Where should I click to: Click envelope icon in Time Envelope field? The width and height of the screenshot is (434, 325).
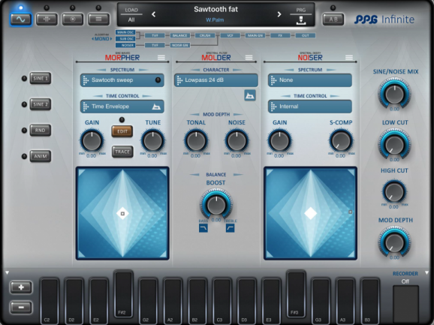156,107
